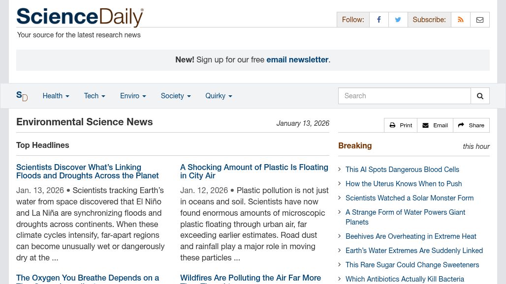Read 'A Shocking Amount of Plastic' article
Image resolution: width=506 pixels, height=284 pixels.
tap(254, 171)
